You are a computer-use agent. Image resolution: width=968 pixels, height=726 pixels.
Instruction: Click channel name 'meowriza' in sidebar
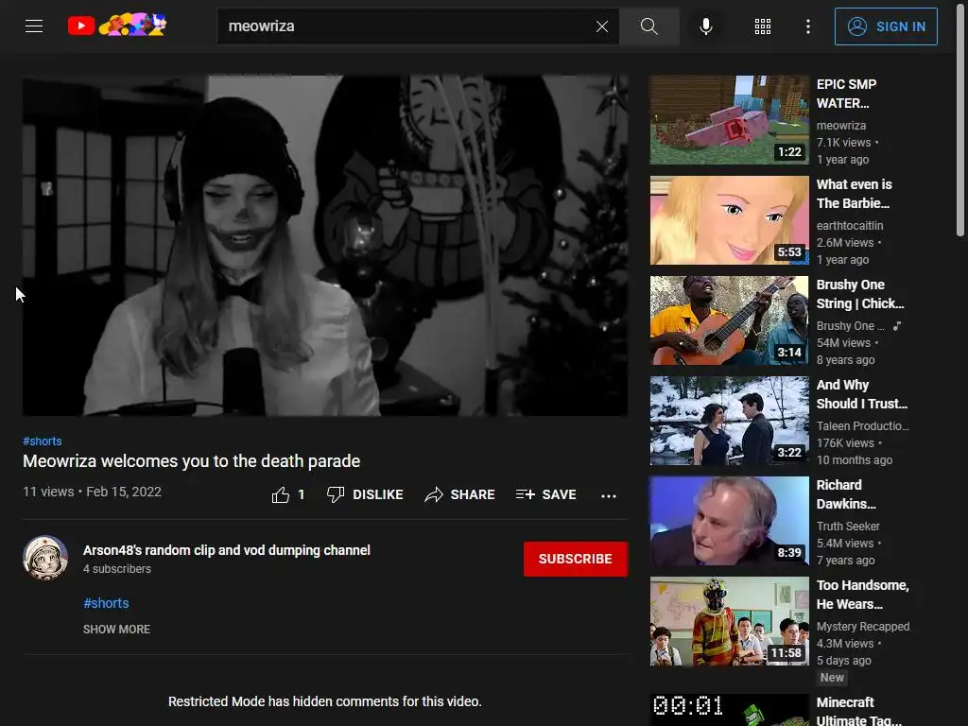(840, 126)
